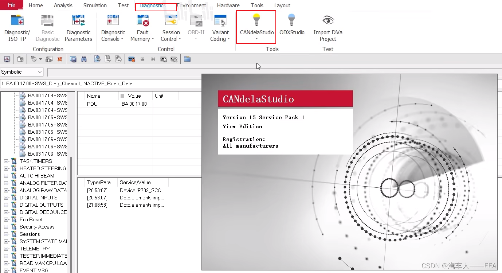502x273 pixels.
Task: Open Session Control dropdown arrow
Action: pyautogui.click(x=180, y=39)
